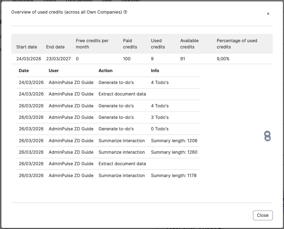Screen dimensions: 284x229
Task: Click 'Generate to-do's' action in 3 Todo's row
Action: tap(116, 117)
